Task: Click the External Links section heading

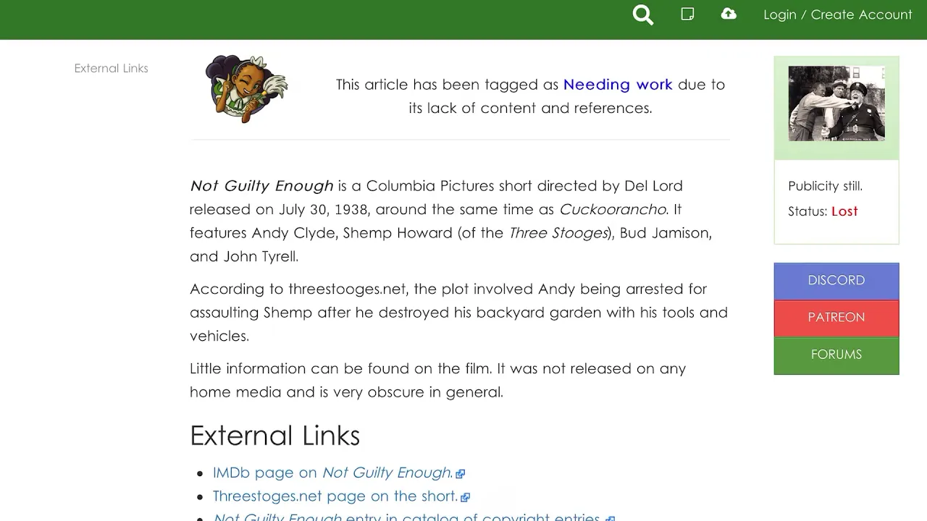Action: tap(275, 436)
